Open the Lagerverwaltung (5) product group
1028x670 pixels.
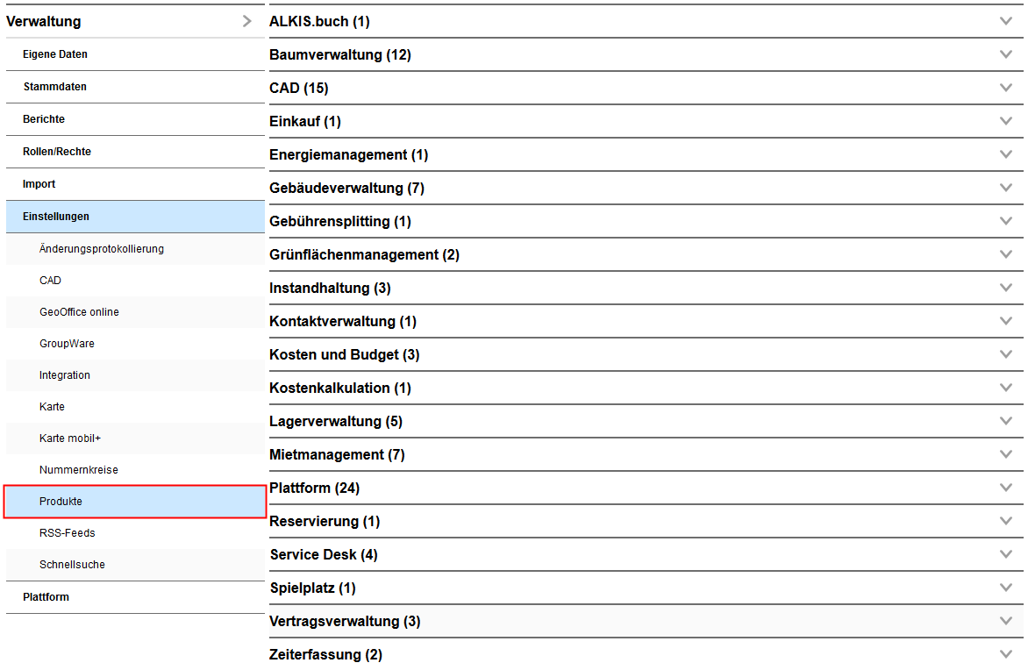[336, 421]
